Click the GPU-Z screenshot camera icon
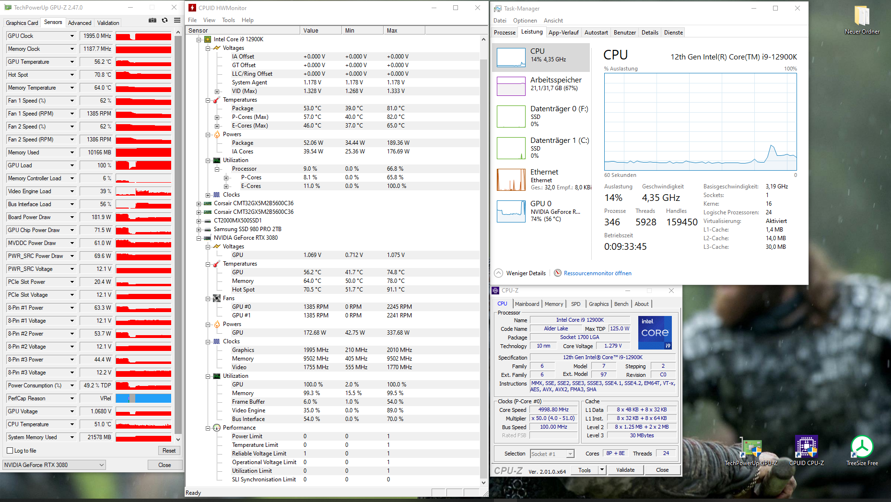Viewport: 891px width, 502px height. (x=152, y=20)
